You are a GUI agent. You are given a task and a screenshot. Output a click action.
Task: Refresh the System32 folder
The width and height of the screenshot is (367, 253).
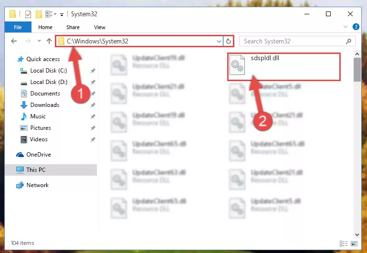pos(229,42)
